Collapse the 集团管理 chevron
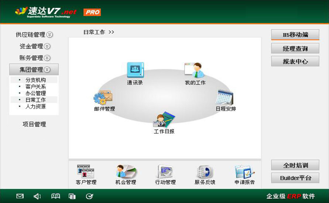Screen dimensions: 329x203 coord(47,70)
